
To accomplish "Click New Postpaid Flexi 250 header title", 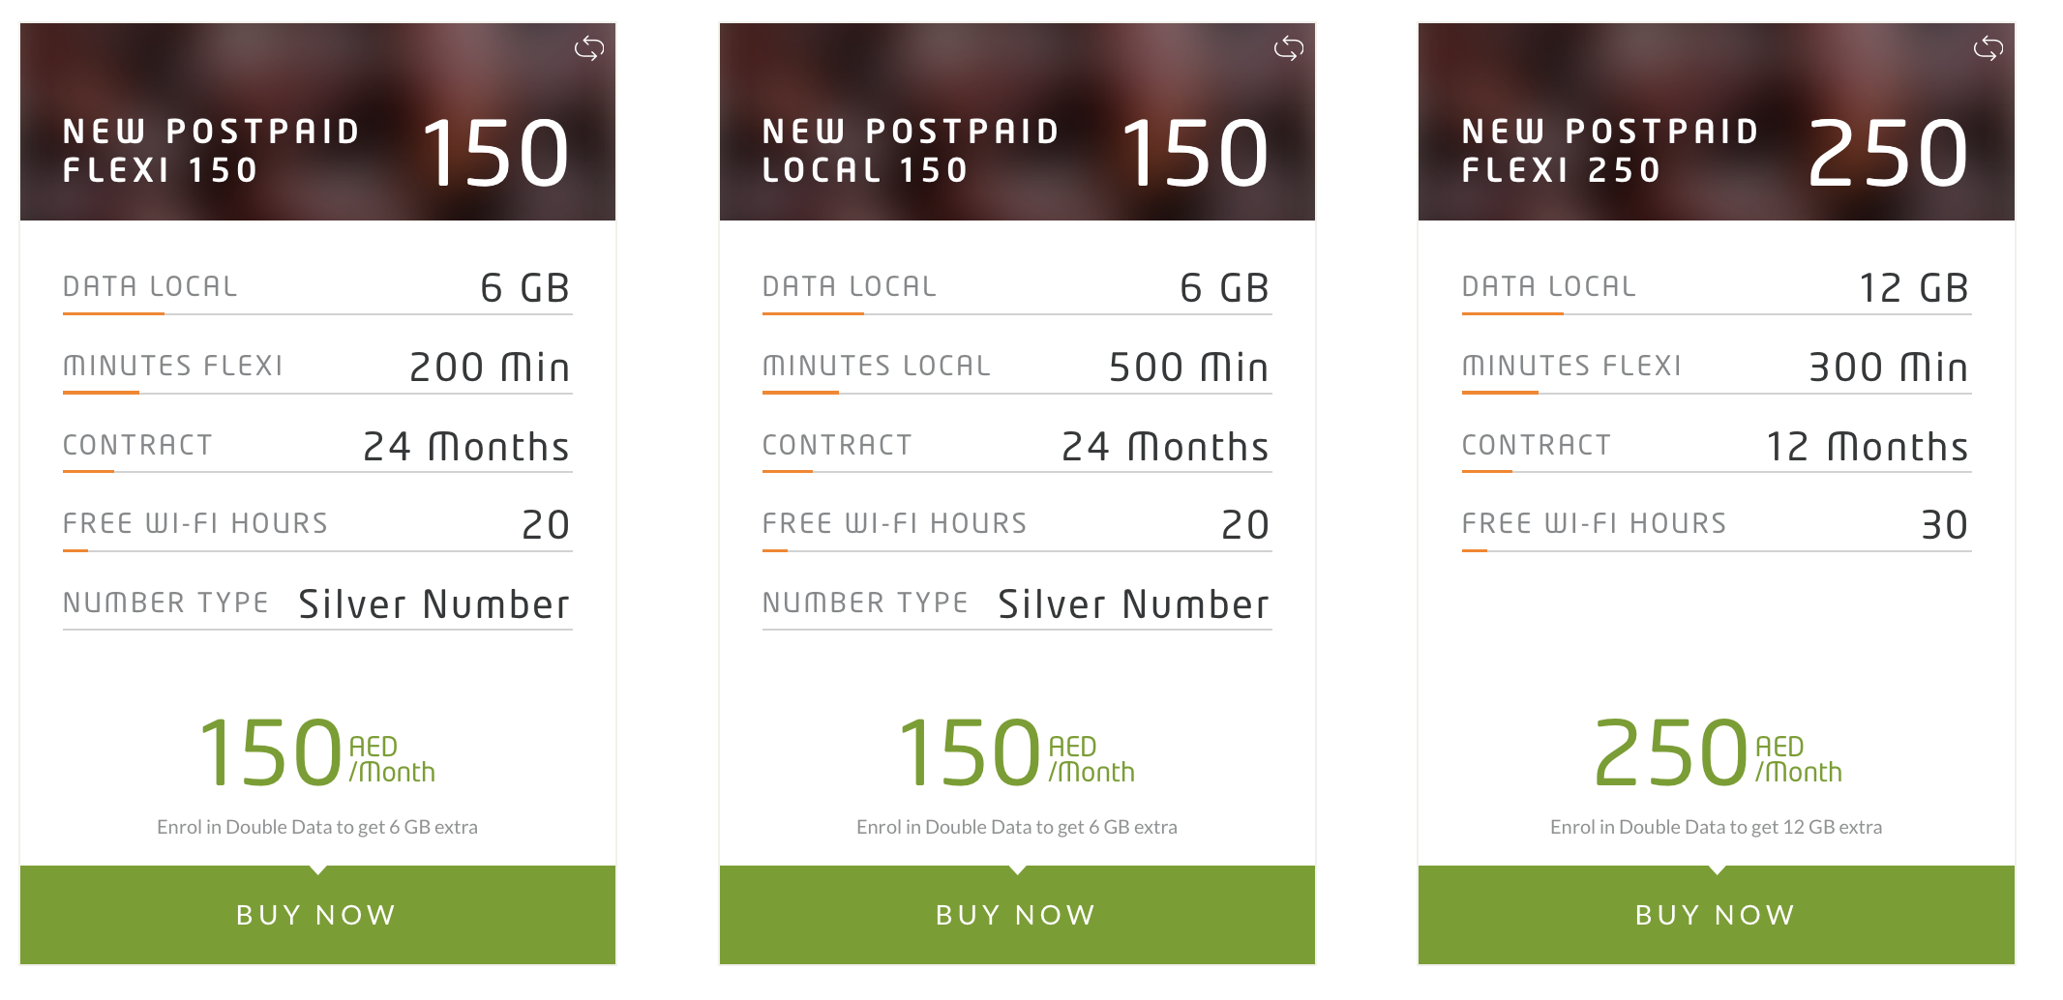I will [1609, 150].
